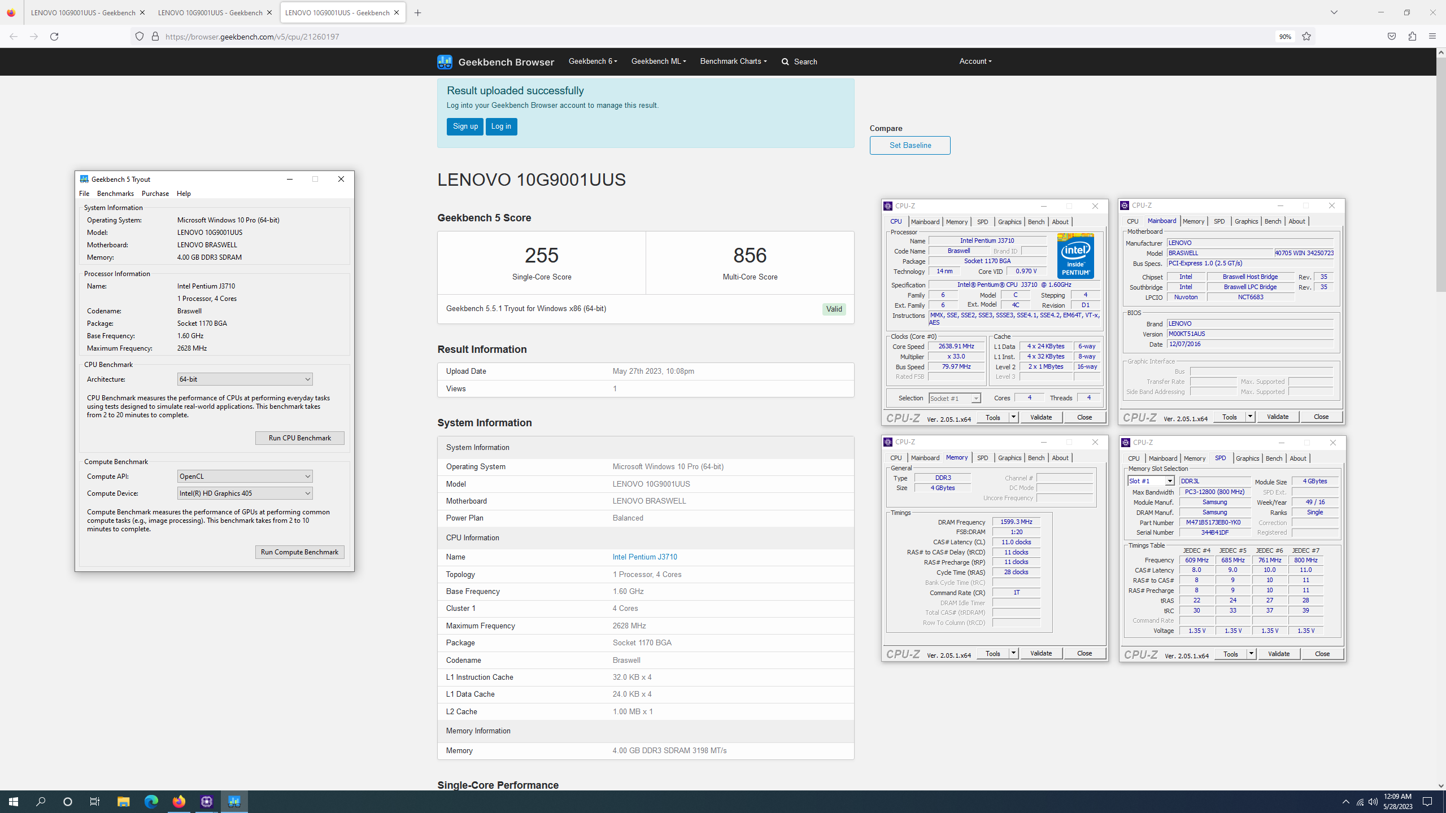
Task: Click the Geekbench Browser logo icon
Action: point(445,62)
